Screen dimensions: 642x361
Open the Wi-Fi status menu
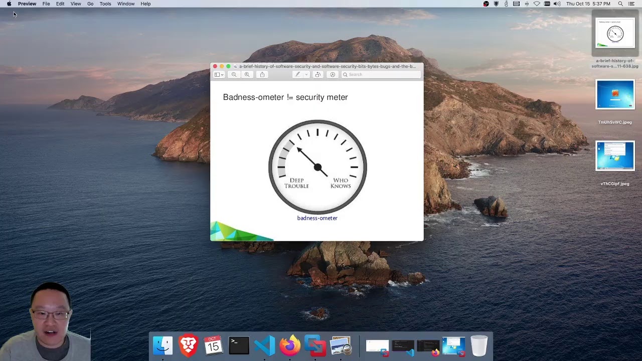[537, 4]
